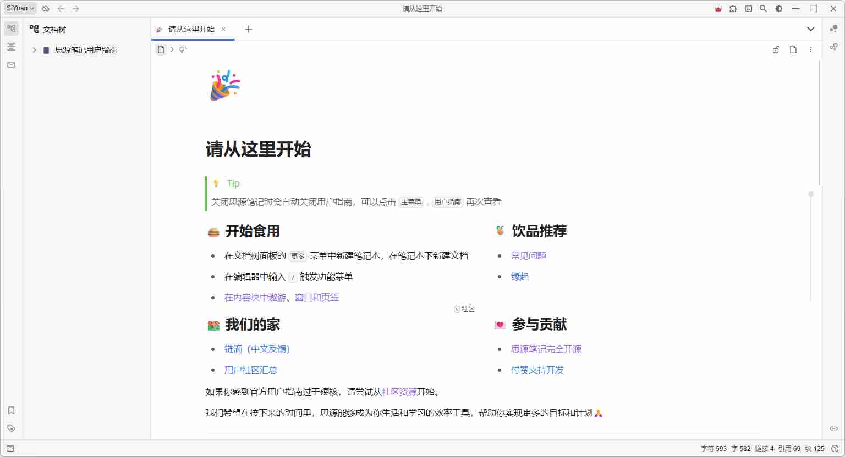Open the SiYuan main menu dropdown
This screenshot has width=845, height=457.
click(20, 8)
